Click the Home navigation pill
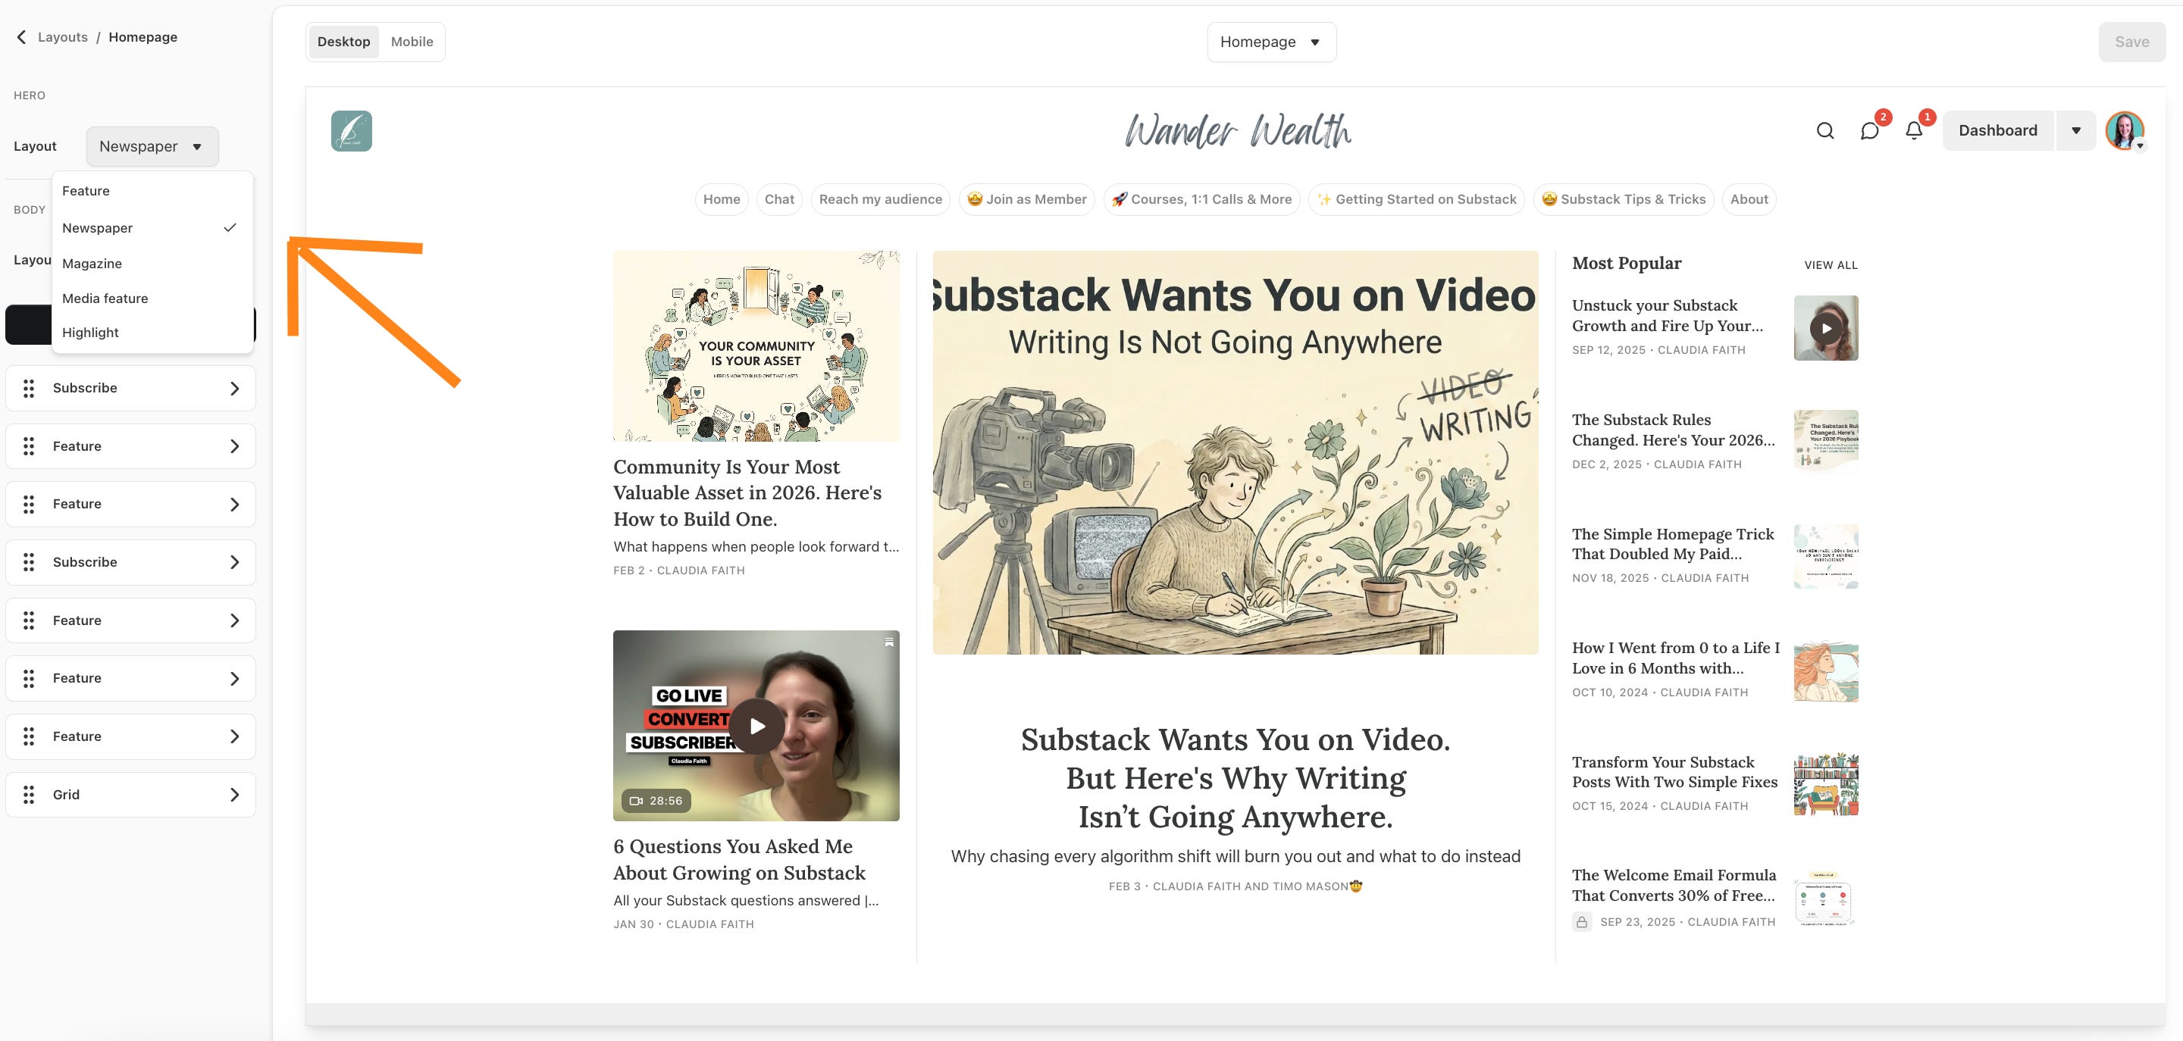The height and width of the screenshot is (1041, 2183). point(721,199)
